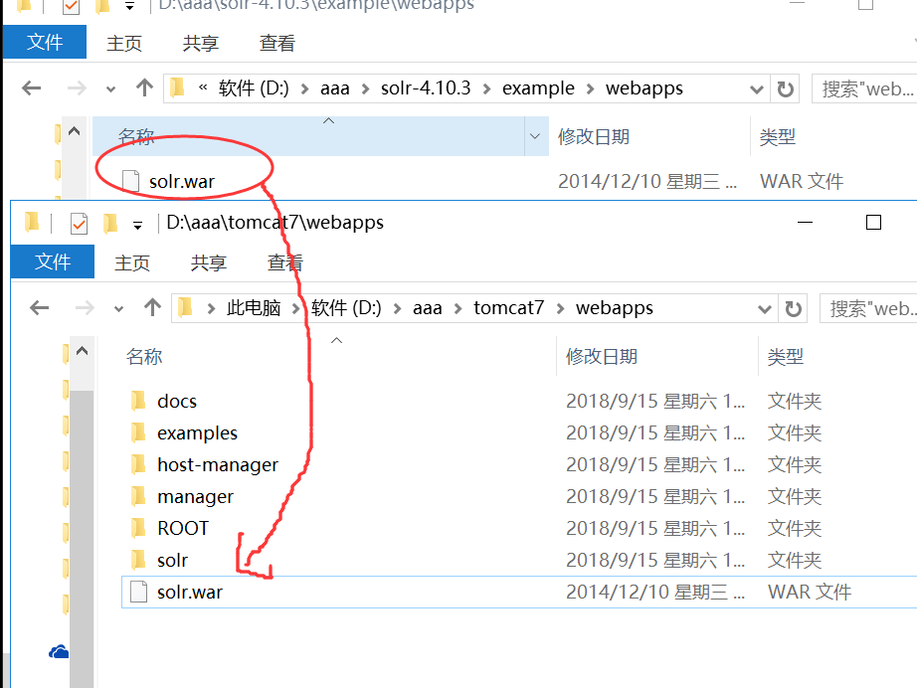Click the search box in tomcat7 window
The image size is (917, 688).
click(x=868, y=308)
